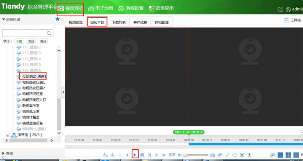Switch to the 视频预览 sub-tab
The width and height of the screenshot is (303, 161).
click(x=76, y=22)
